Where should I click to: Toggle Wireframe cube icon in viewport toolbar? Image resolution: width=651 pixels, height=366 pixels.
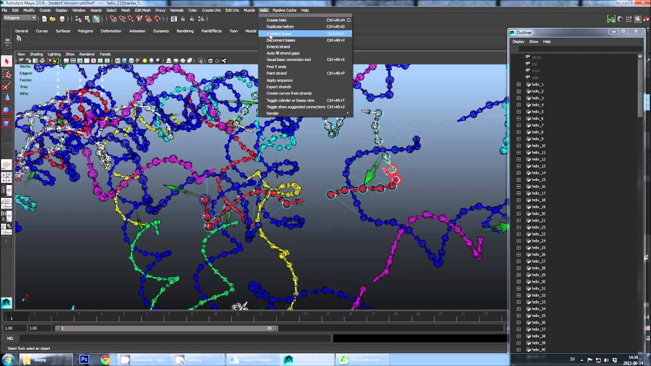(x=117, y=60)
